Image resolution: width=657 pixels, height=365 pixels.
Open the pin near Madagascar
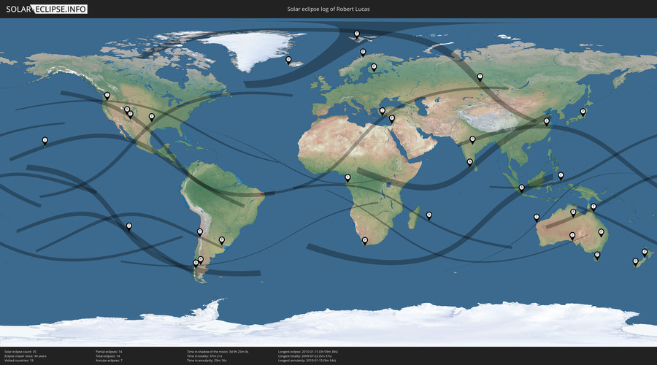[429, 215]
